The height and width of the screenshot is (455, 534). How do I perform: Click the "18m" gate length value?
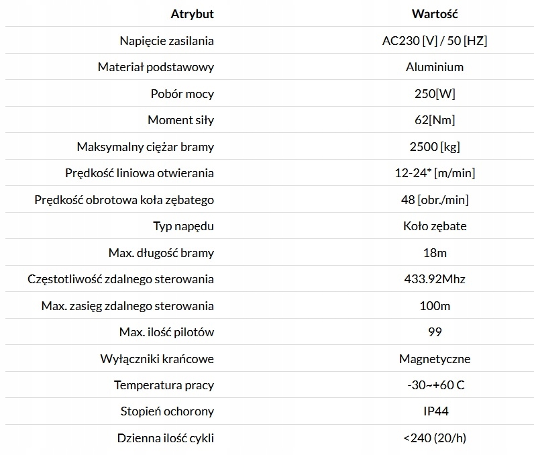tap(434, 253)
